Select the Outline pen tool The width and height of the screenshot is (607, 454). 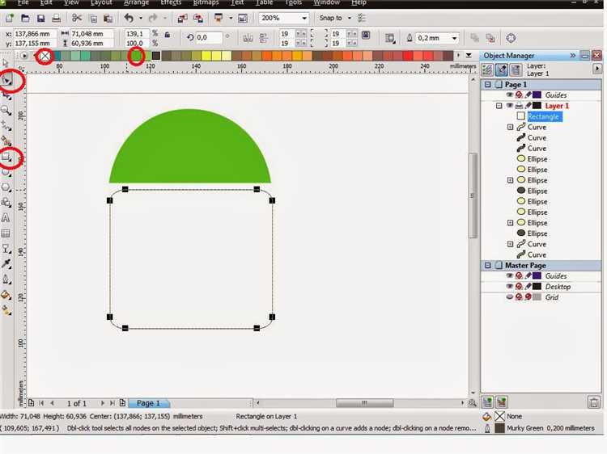pos(6,280)
